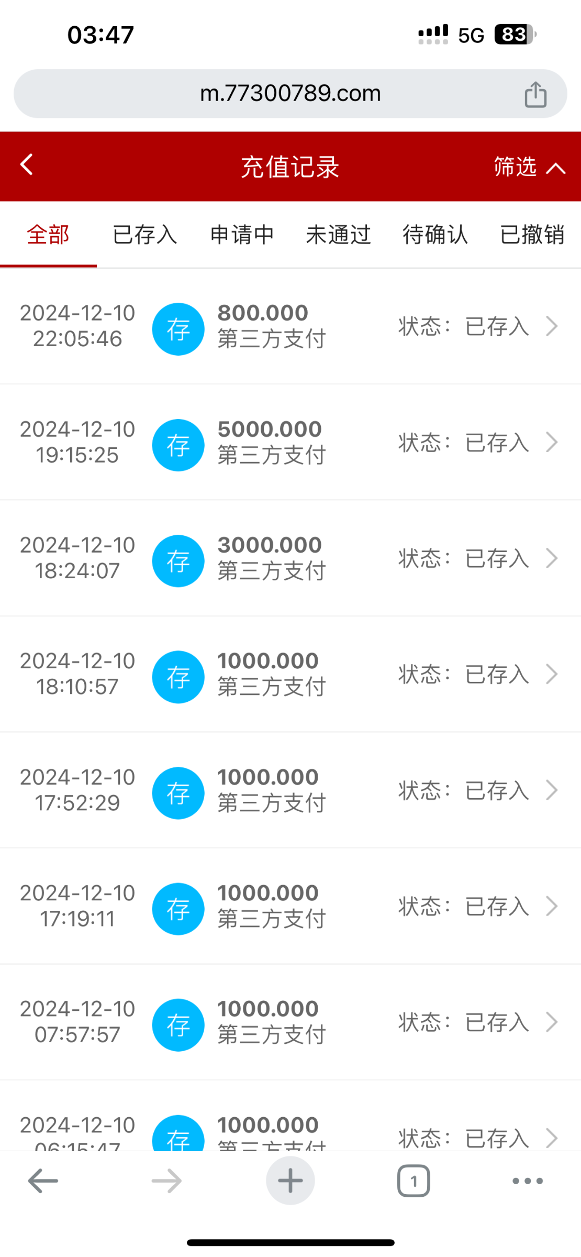Expand details chevron for 18:10:57 record
The width and height of the screenshot is (581, 1257).
pos(552,675)
